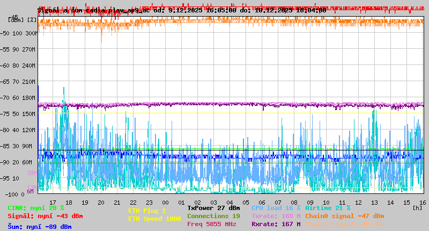Click the '[h]' hours unit label
This screenshot has width=429, height=231.
click(x=417, y=208)
